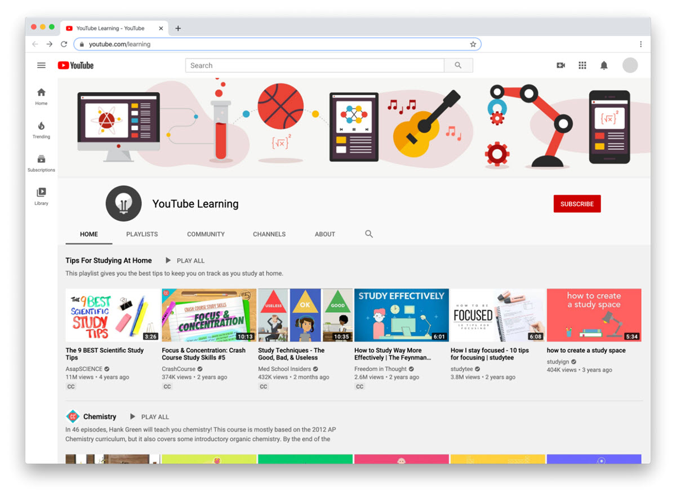
Task: Switch to the PLAYLISTS tab
Action: point(142,233)
